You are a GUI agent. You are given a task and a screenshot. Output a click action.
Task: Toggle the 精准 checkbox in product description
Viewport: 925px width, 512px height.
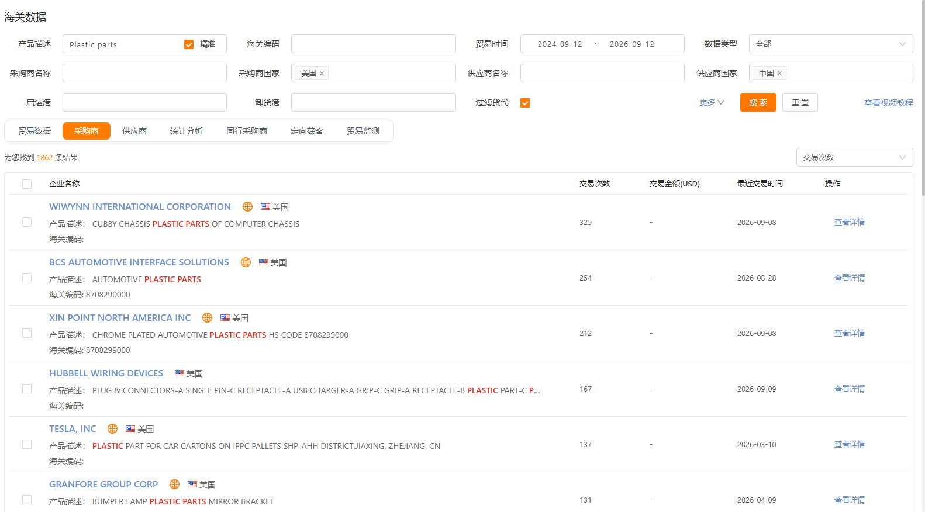[189, 44]
